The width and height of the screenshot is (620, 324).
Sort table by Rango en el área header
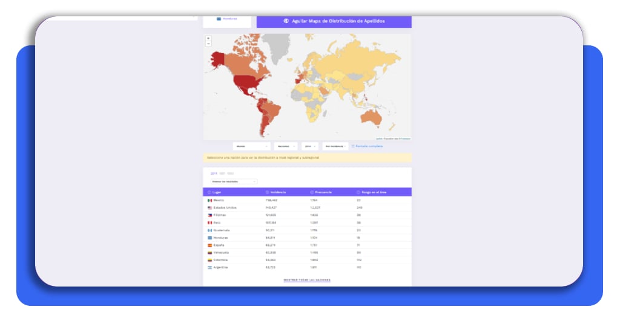click(374, 192)
